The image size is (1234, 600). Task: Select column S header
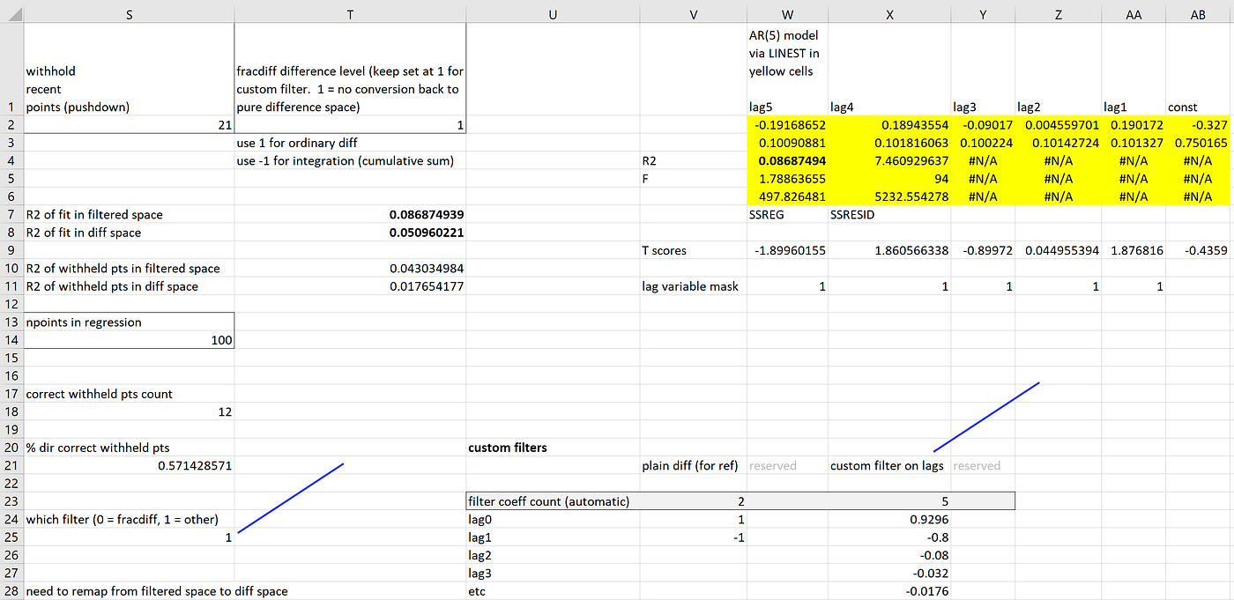[129, 13]
